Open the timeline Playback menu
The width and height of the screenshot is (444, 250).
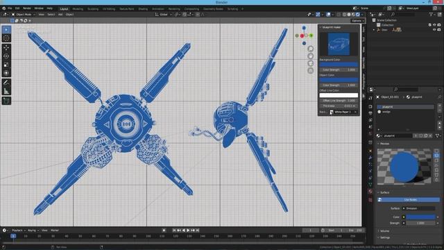pos(18,231)
